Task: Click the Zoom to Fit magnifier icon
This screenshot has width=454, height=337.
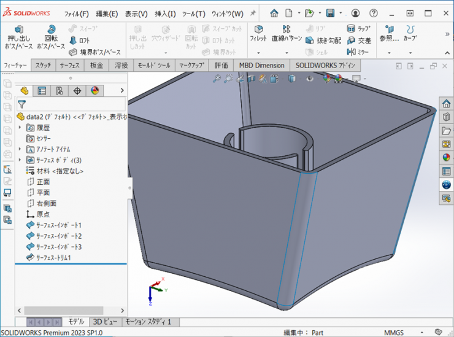Action: tap(216, 78)
